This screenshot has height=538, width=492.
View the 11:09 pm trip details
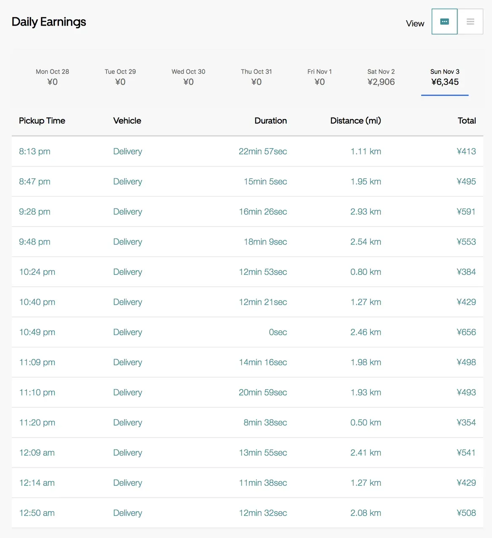coord(37,362)
